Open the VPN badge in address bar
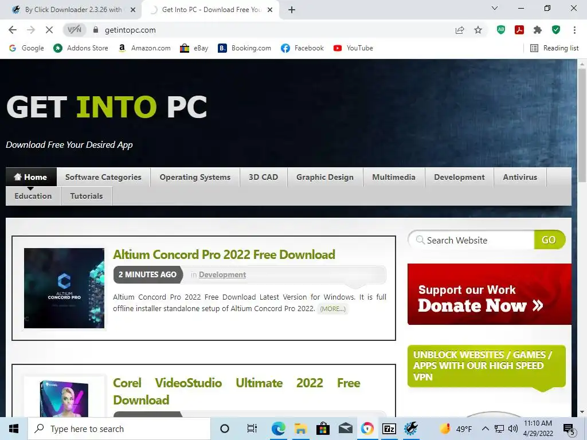 [75, 30]
